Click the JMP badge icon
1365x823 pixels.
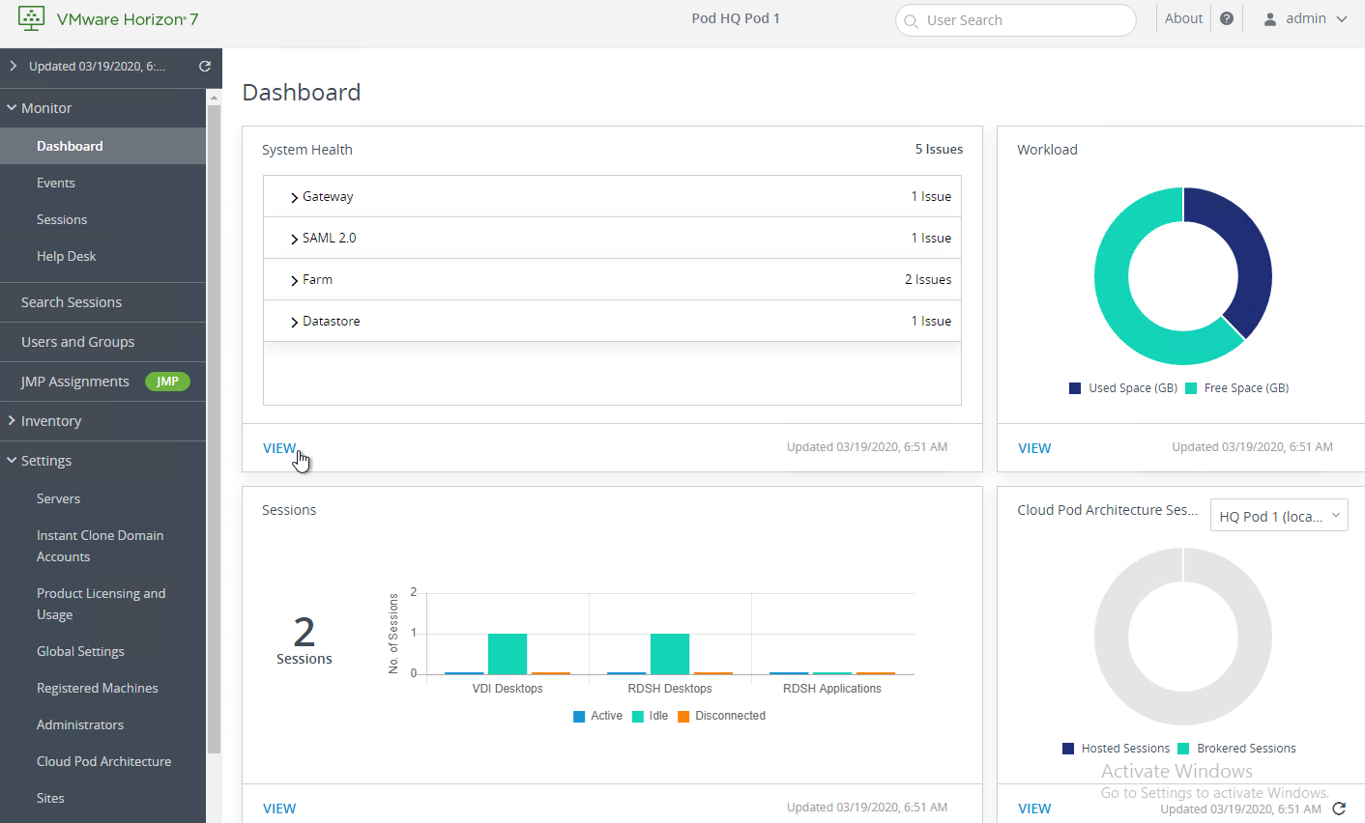tap(167, 382)
